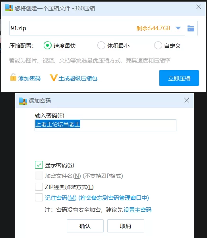
Task: Click the gold V super-compress icon
Action: 54,78
